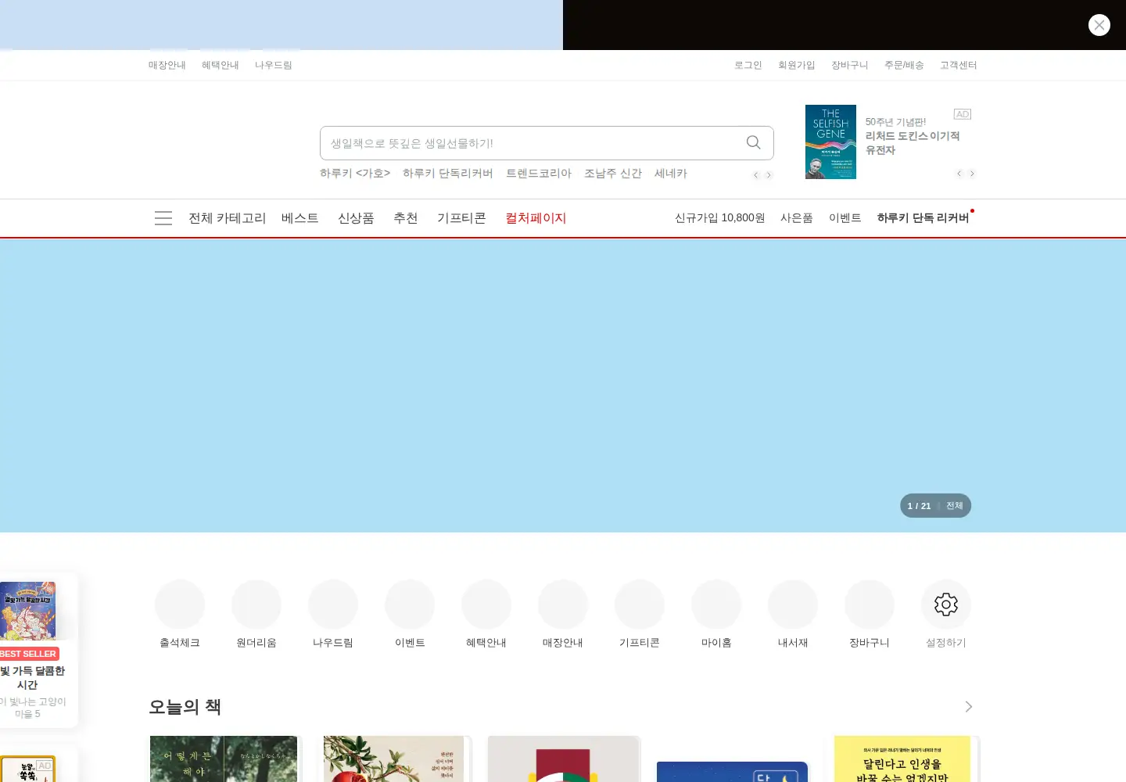
Task: Show next search keywords with the right arrow
Action: (769, 174)
